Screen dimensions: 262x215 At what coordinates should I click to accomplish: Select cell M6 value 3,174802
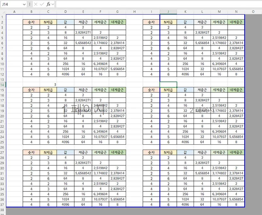click(219, 43)
